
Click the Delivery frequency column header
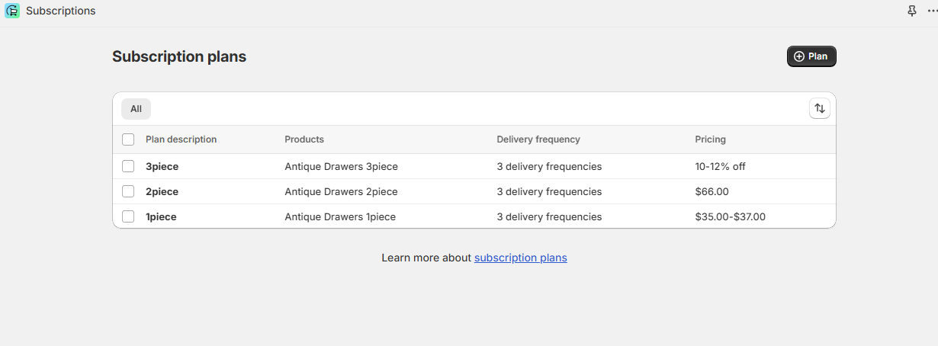(538, 139)
